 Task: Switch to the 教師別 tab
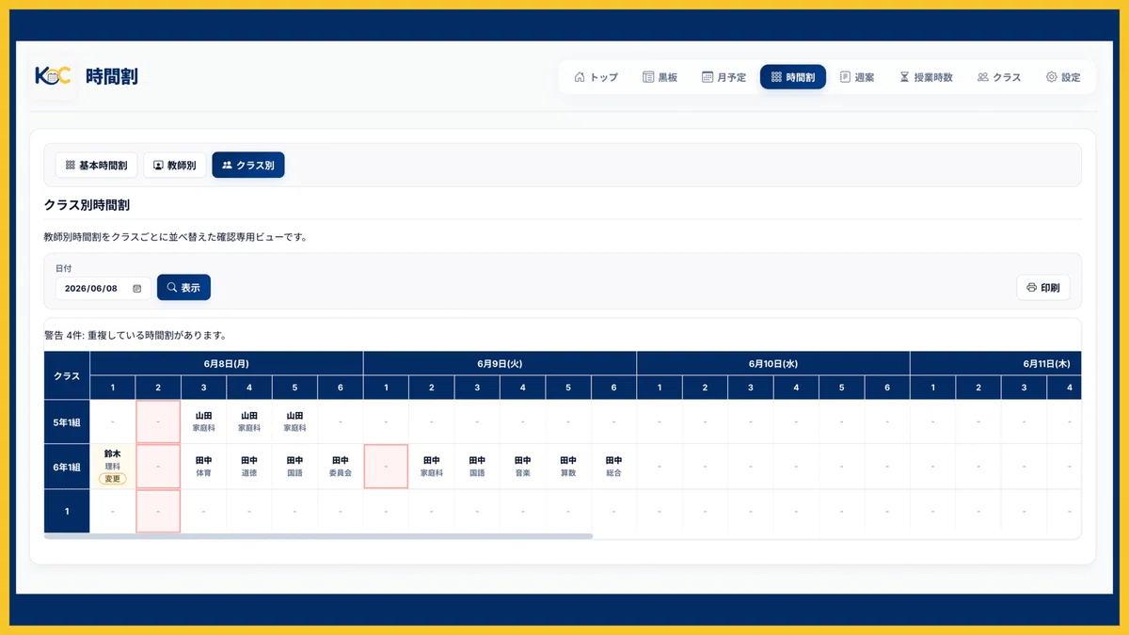(174, 165)
